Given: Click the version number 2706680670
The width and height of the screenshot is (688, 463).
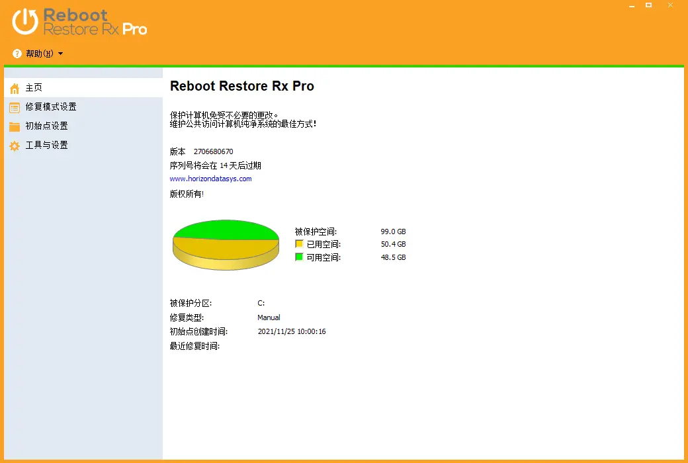Looking at the screenshot, I should click(214, 151).
